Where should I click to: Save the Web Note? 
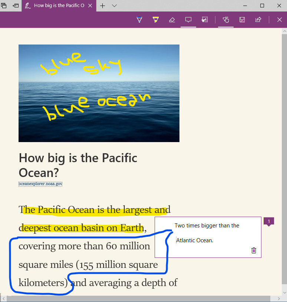[242, 20]
